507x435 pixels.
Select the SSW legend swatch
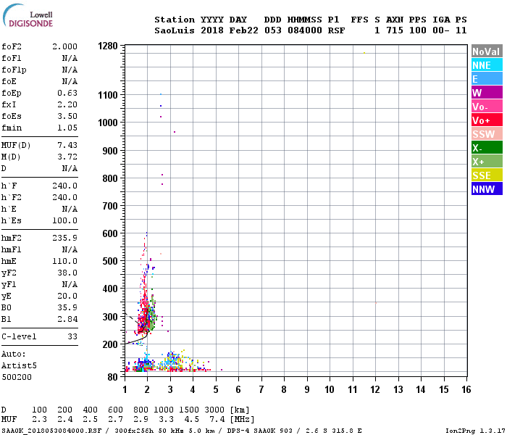[487, 134]
